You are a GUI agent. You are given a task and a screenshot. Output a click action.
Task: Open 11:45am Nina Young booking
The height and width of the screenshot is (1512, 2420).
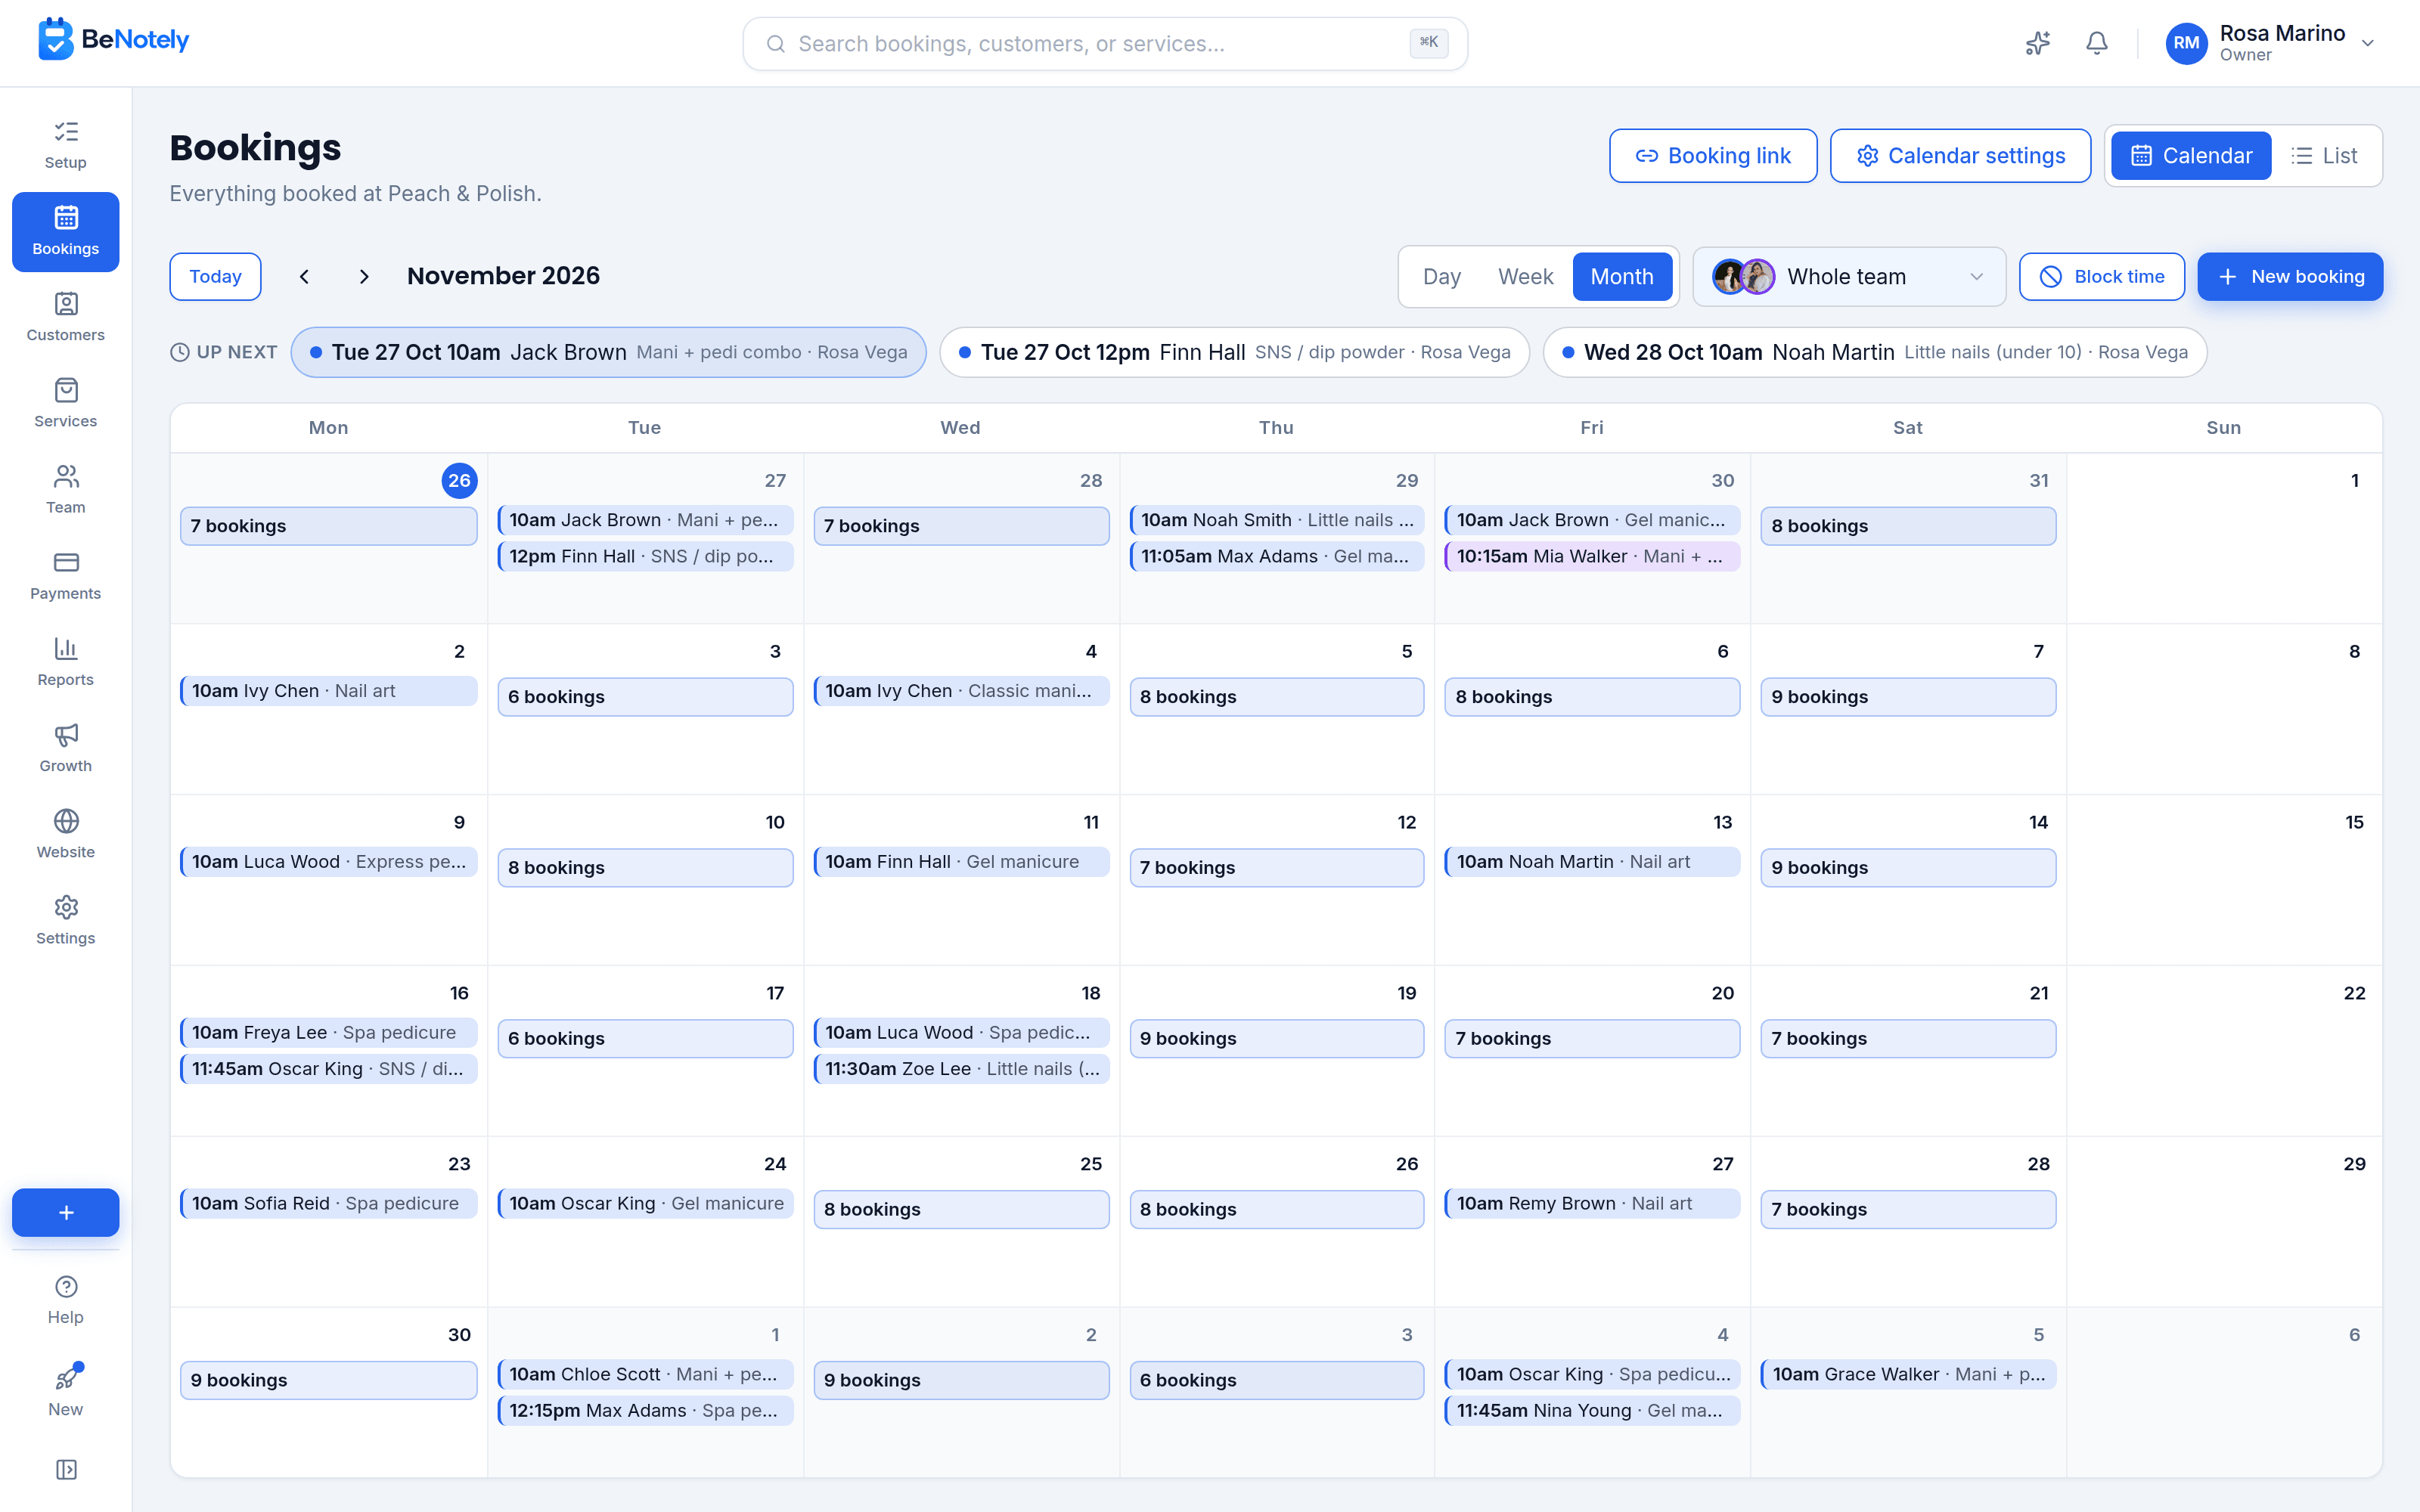point(1591,1410)
